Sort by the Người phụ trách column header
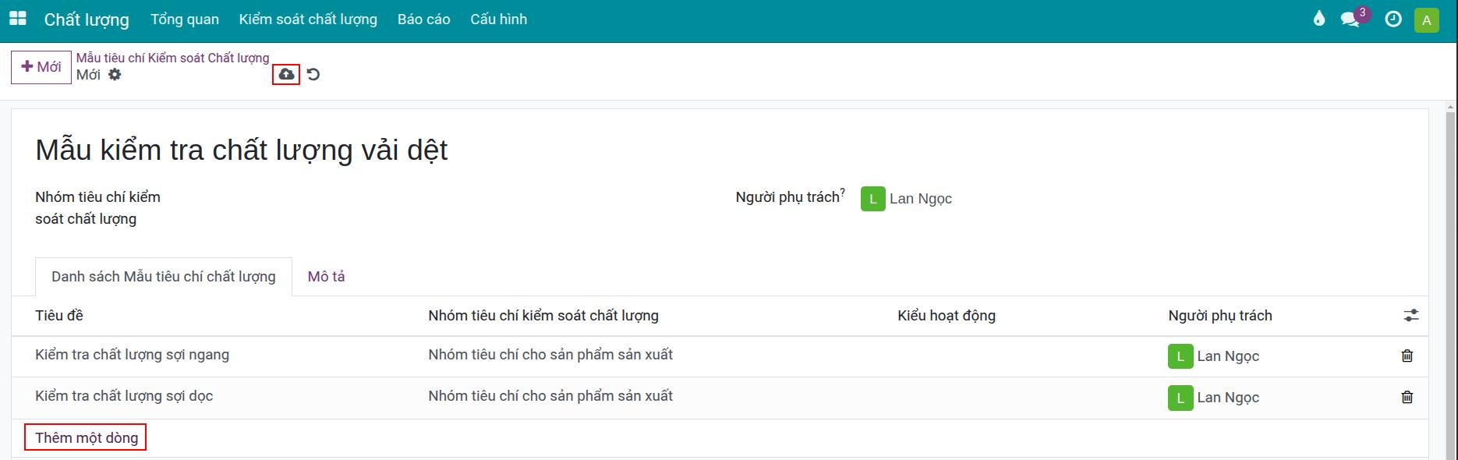1458x460 pixels. tap(1220, 316)
